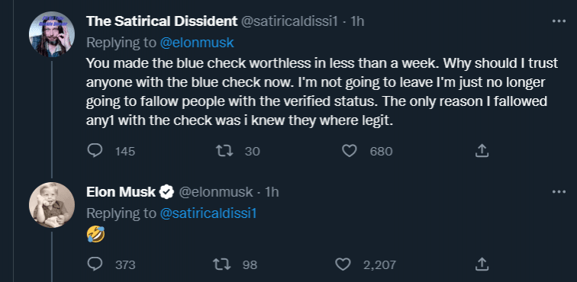Open more options on Elon Musk's tweet
The height and width of the screenshot is (282, 577).
point(559,191)
